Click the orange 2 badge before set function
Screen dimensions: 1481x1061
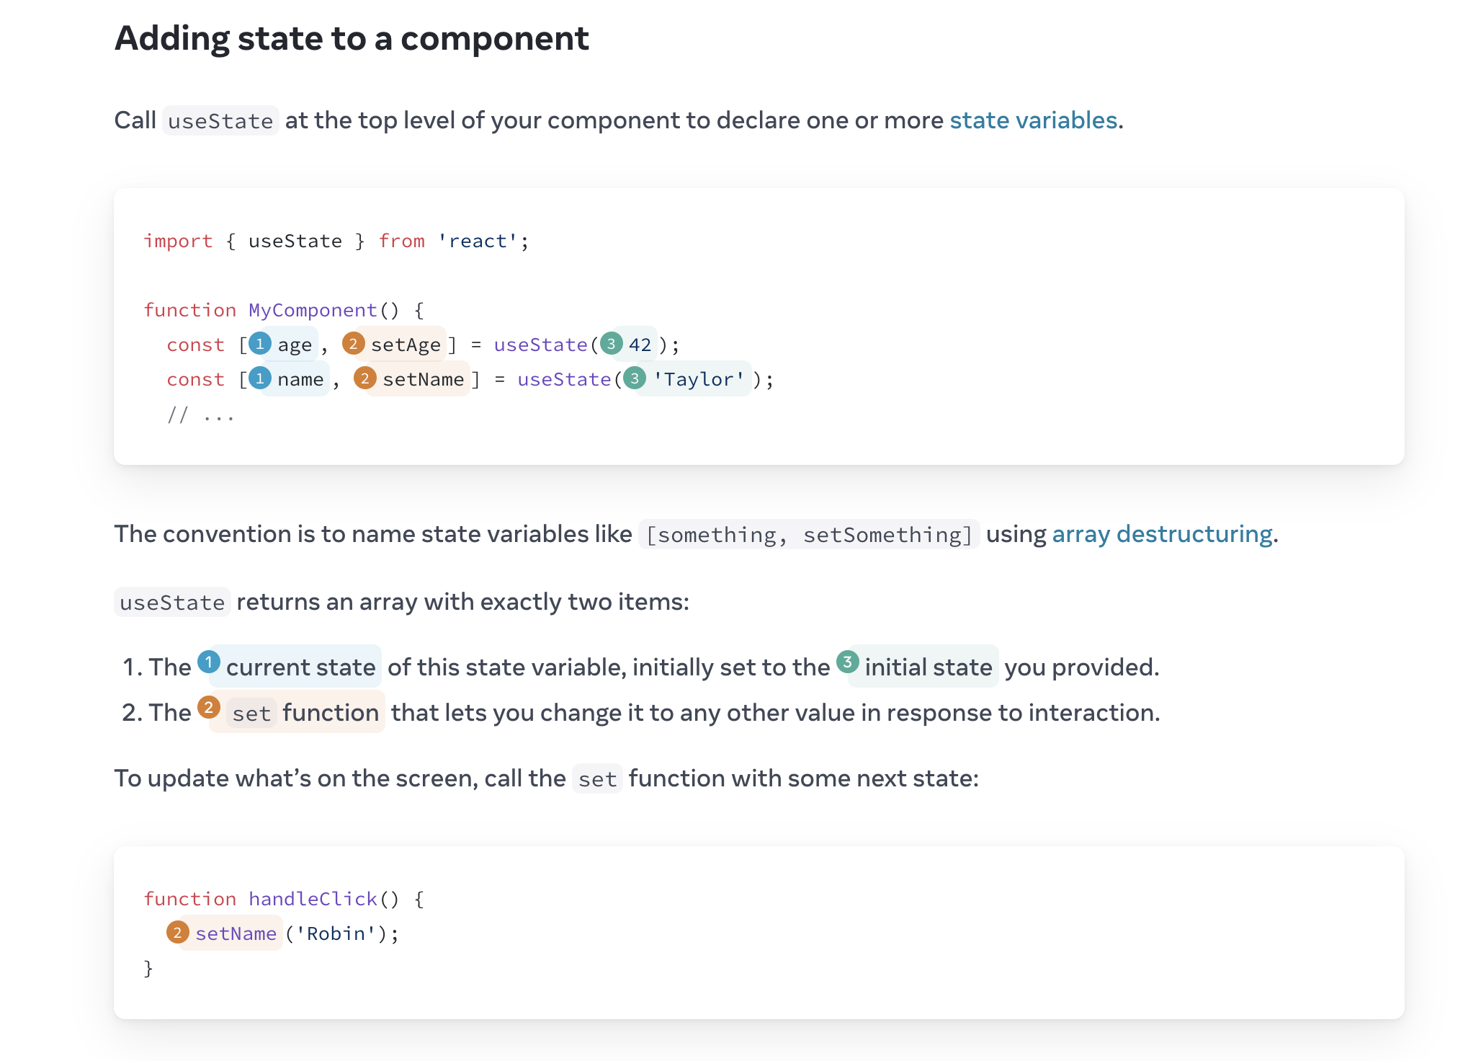tap(209, 707)
